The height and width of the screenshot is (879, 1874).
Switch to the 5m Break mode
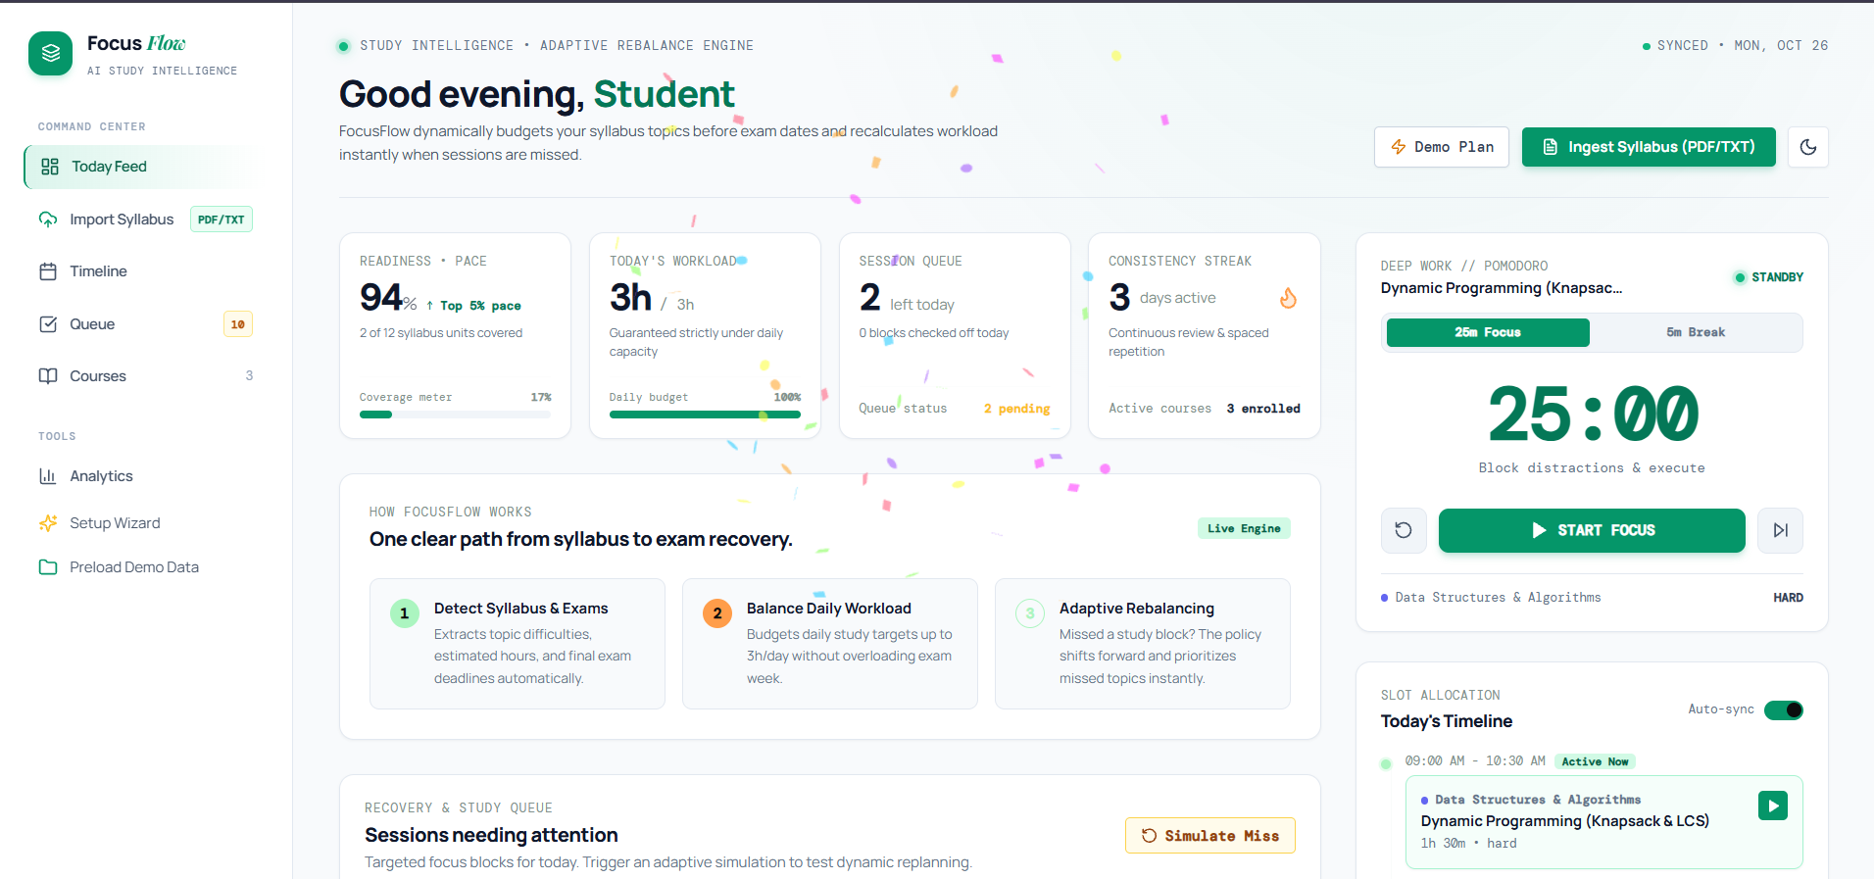coord(1696,332)
